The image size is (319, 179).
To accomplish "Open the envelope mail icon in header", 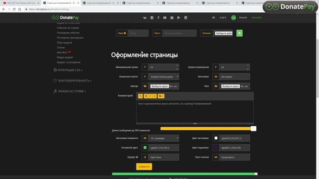I will [172, 18].
